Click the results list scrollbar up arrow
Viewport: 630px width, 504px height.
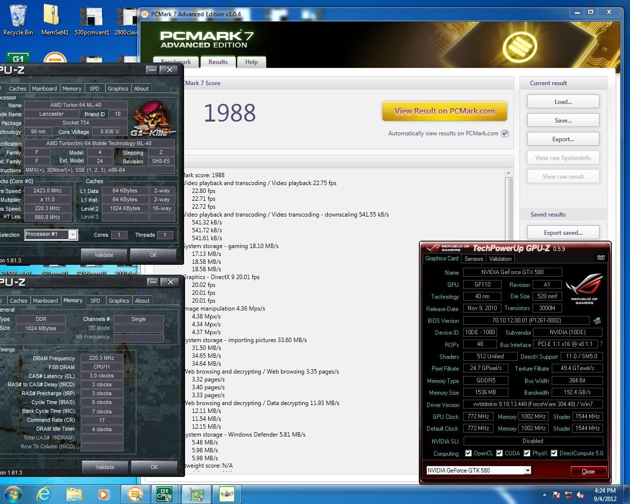(508, 173)
